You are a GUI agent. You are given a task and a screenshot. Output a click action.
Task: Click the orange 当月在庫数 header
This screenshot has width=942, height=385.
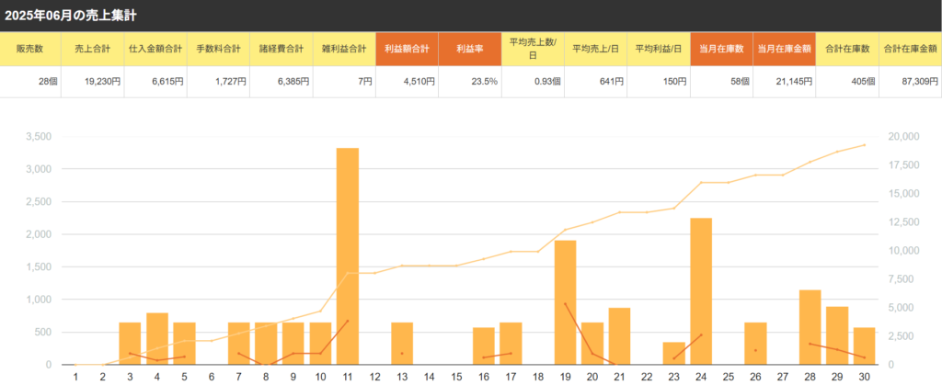[721, 50]
